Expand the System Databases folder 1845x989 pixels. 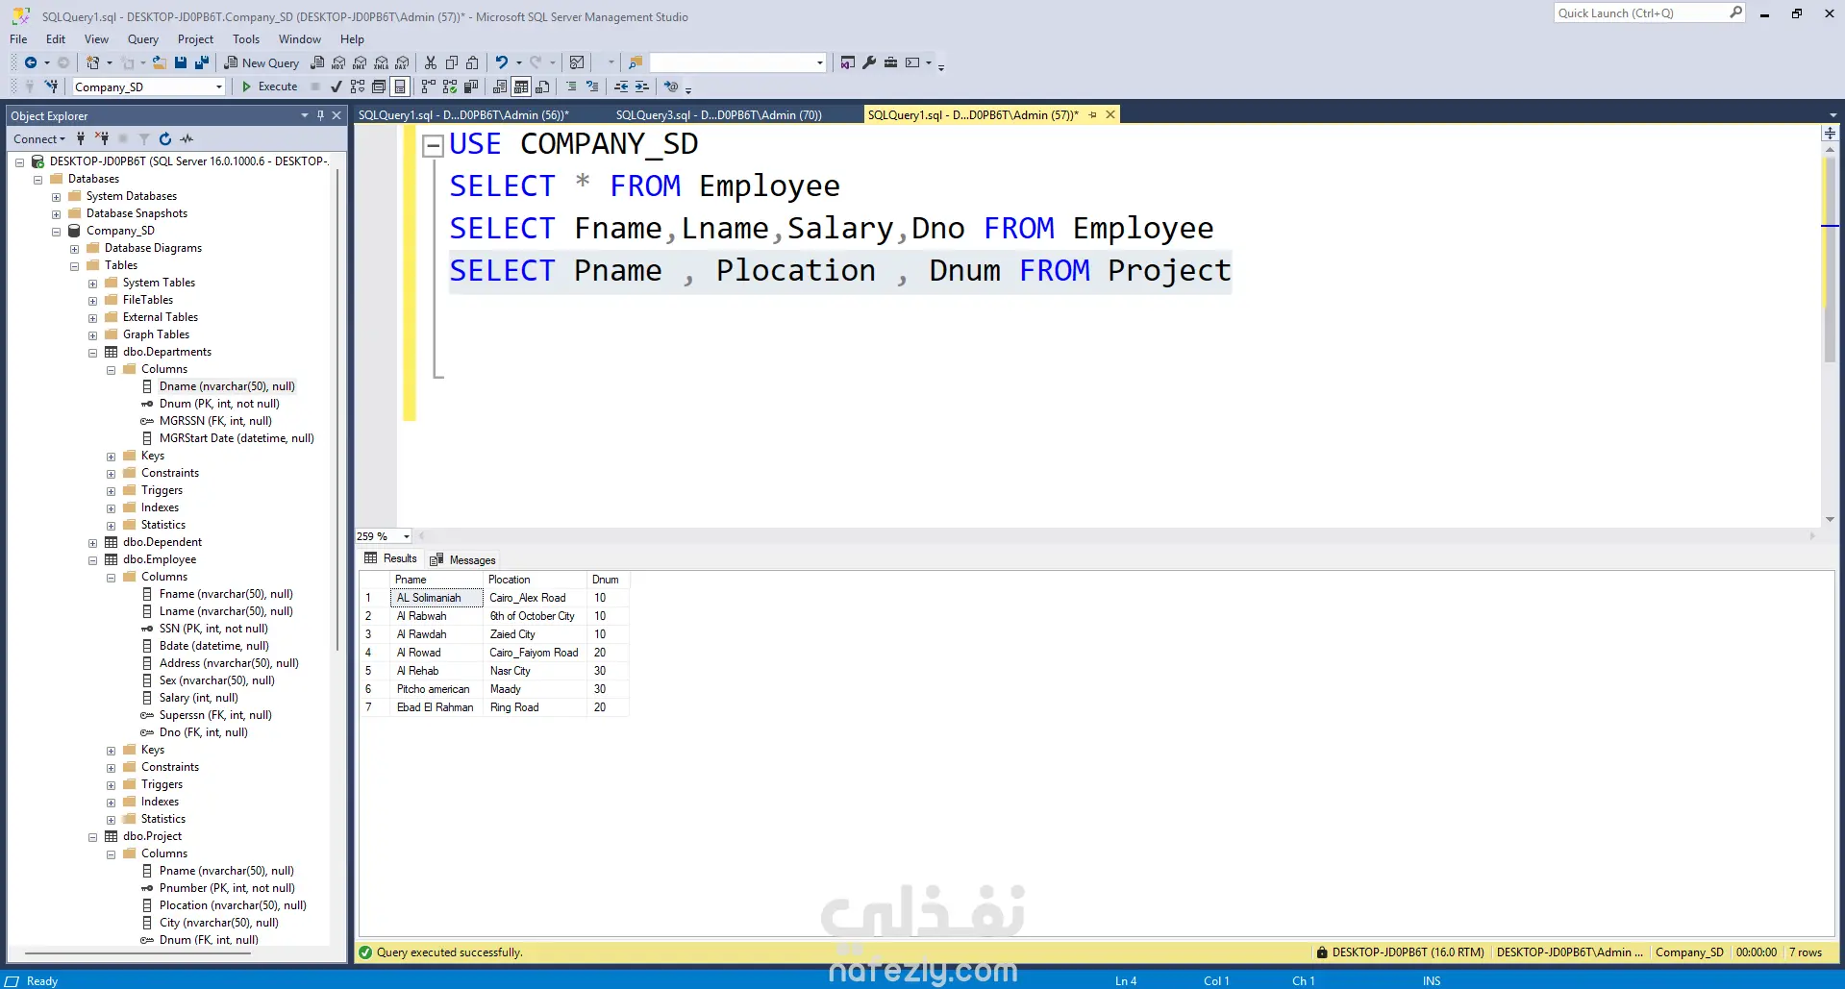click(57, 197)
